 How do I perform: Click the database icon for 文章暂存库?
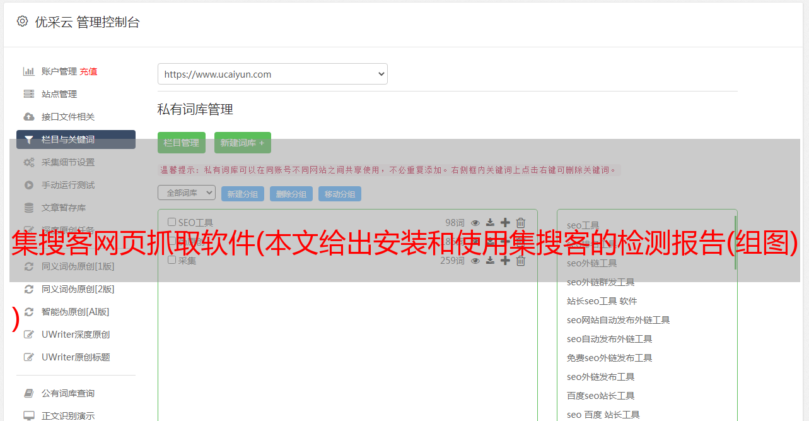coord(29,208)
